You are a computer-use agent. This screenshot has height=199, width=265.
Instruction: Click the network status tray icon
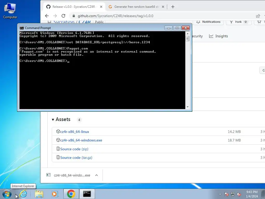[x=233, y=194]
